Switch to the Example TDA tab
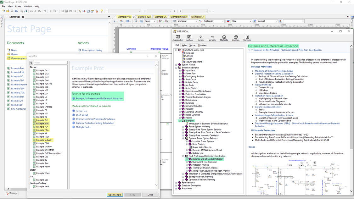Screen dimensions: 354x199 coord(144,17)
